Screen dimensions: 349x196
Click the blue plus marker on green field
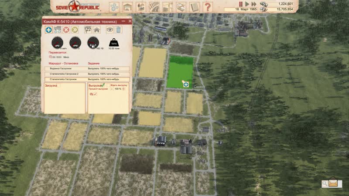click(186, 84)
